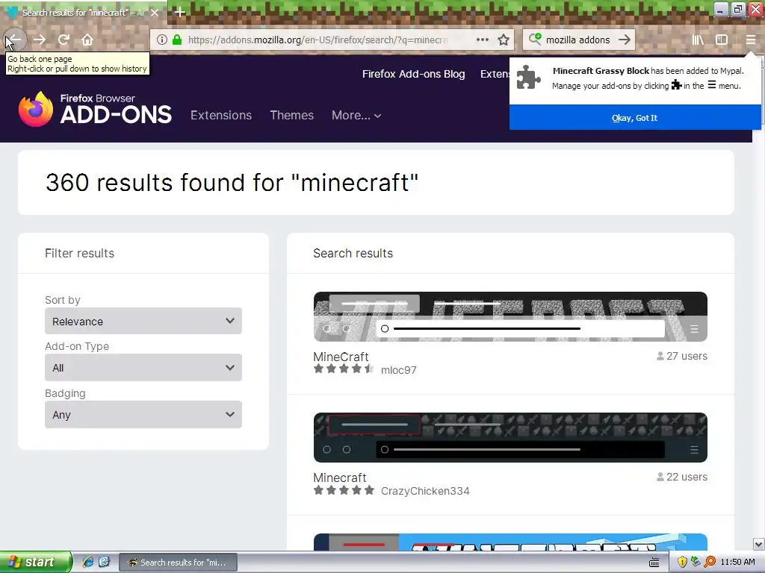This screenshot has width=765, height=573.
Task: Open the Badging Any dropdown
Action: (x=143, y=415)
